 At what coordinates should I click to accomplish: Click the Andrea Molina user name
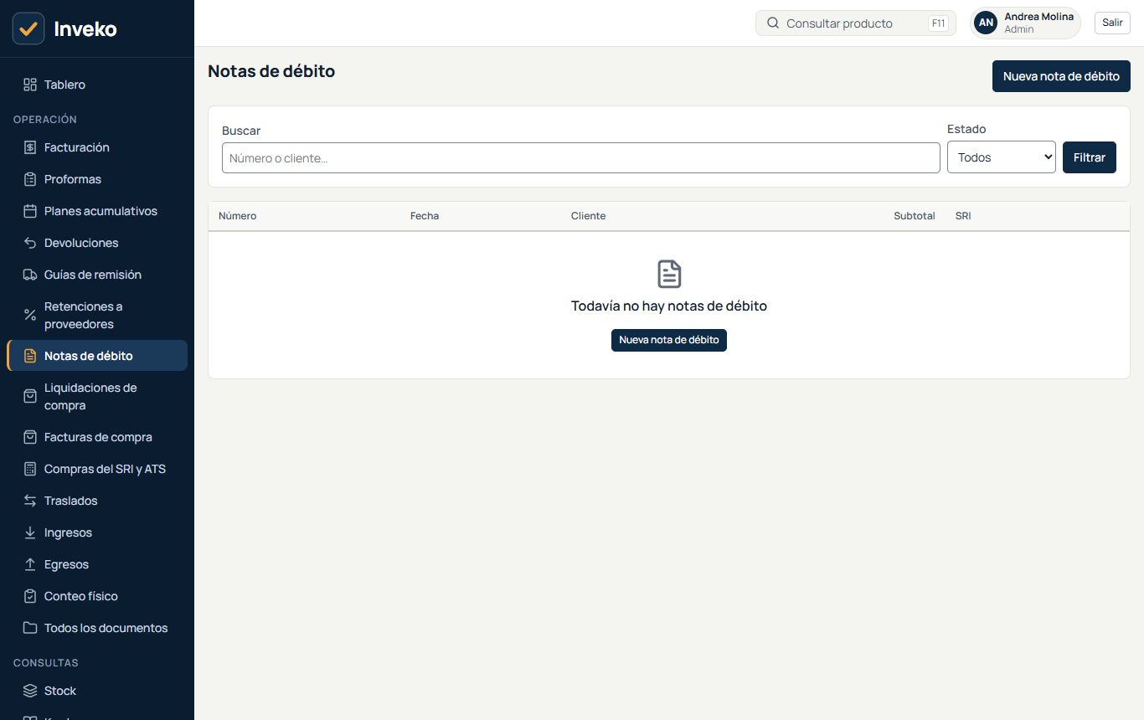click(1038, 17)
